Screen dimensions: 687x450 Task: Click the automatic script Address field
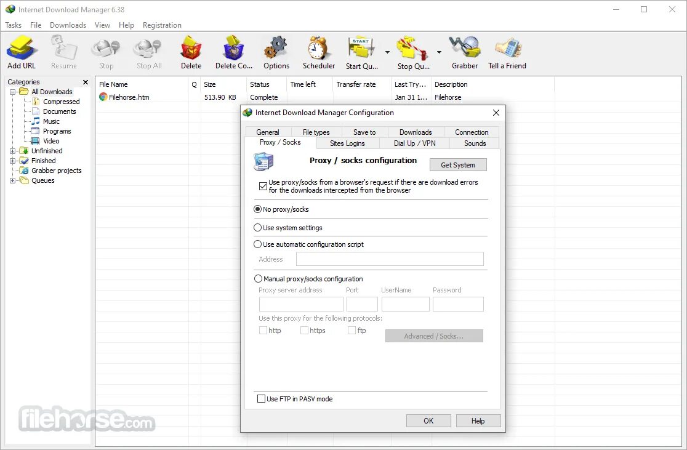point(390,259)
